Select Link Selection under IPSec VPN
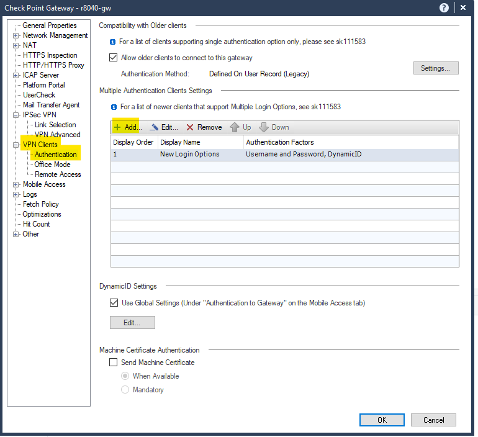Viewport: 478px width, 437px height. coord(55,125)
